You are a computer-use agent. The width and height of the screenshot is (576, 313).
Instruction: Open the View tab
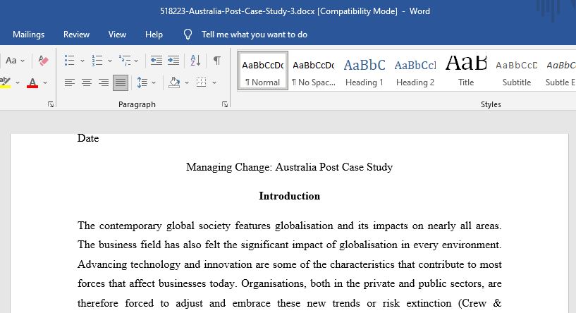click(117, 35)
